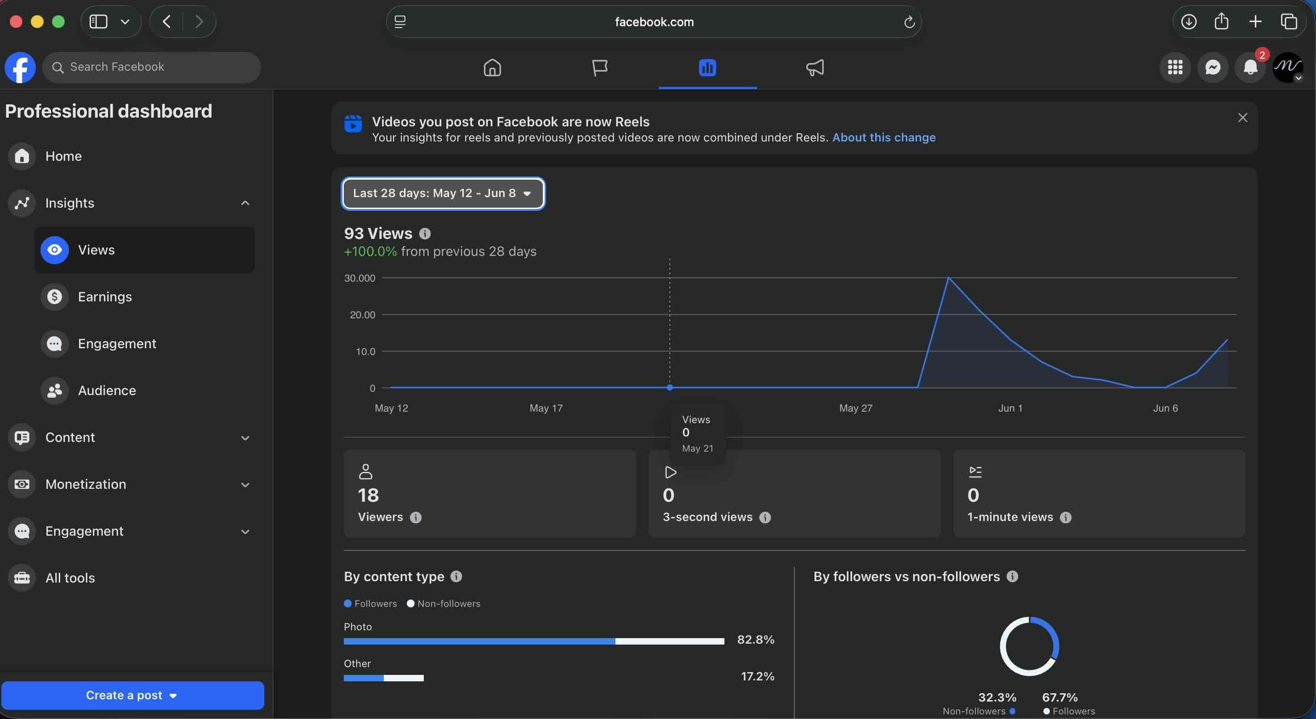The image size is (1316, 719).
Task: Go to Home in dashboard sidebar
Action: pos(131,156)
